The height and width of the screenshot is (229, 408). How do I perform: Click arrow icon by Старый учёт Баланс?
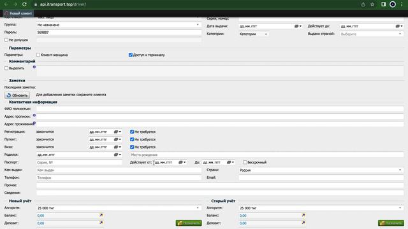point(303,215)
